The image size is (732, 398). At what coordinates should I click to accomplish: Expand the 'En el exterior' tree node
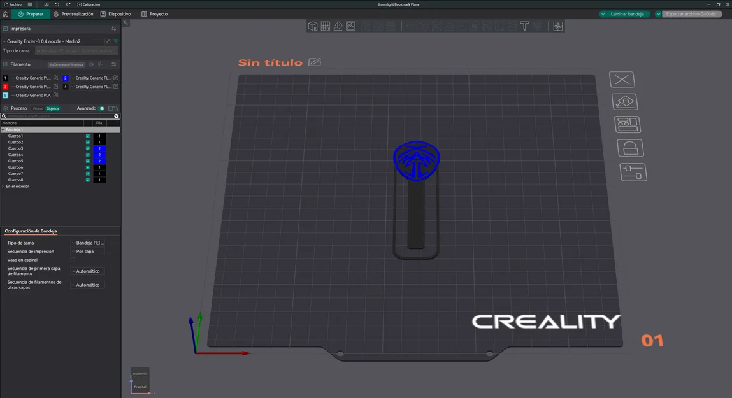(3, 186)
